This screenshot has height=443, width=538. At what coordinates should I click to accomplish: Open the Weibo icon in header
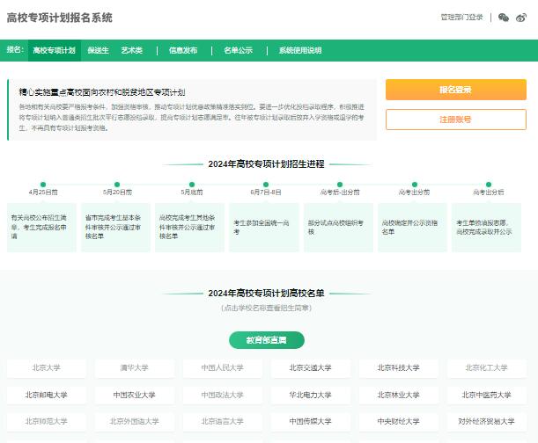coord(521,18)
